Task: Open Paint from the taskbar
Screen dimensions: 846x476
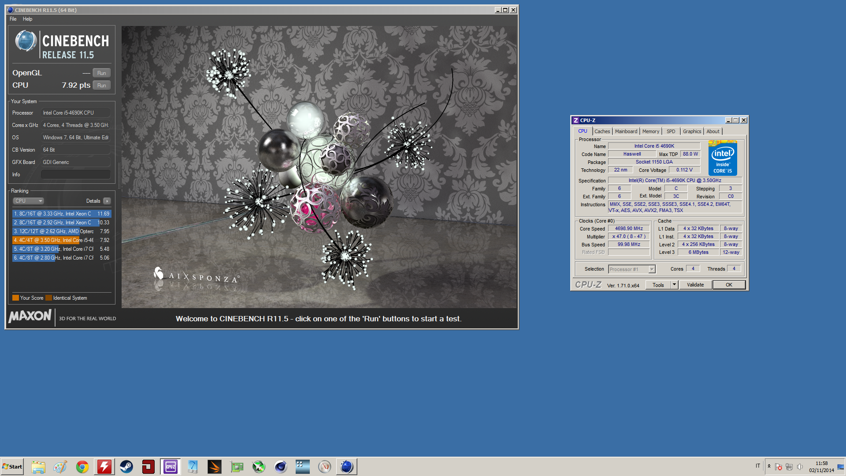Action: coord(60,467)
